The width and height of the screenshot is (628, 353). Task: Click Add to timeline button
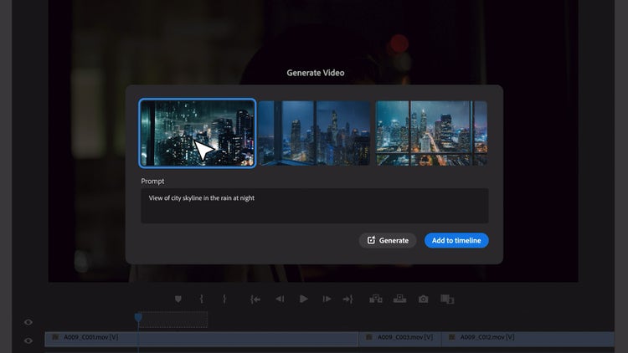point(456,240)
